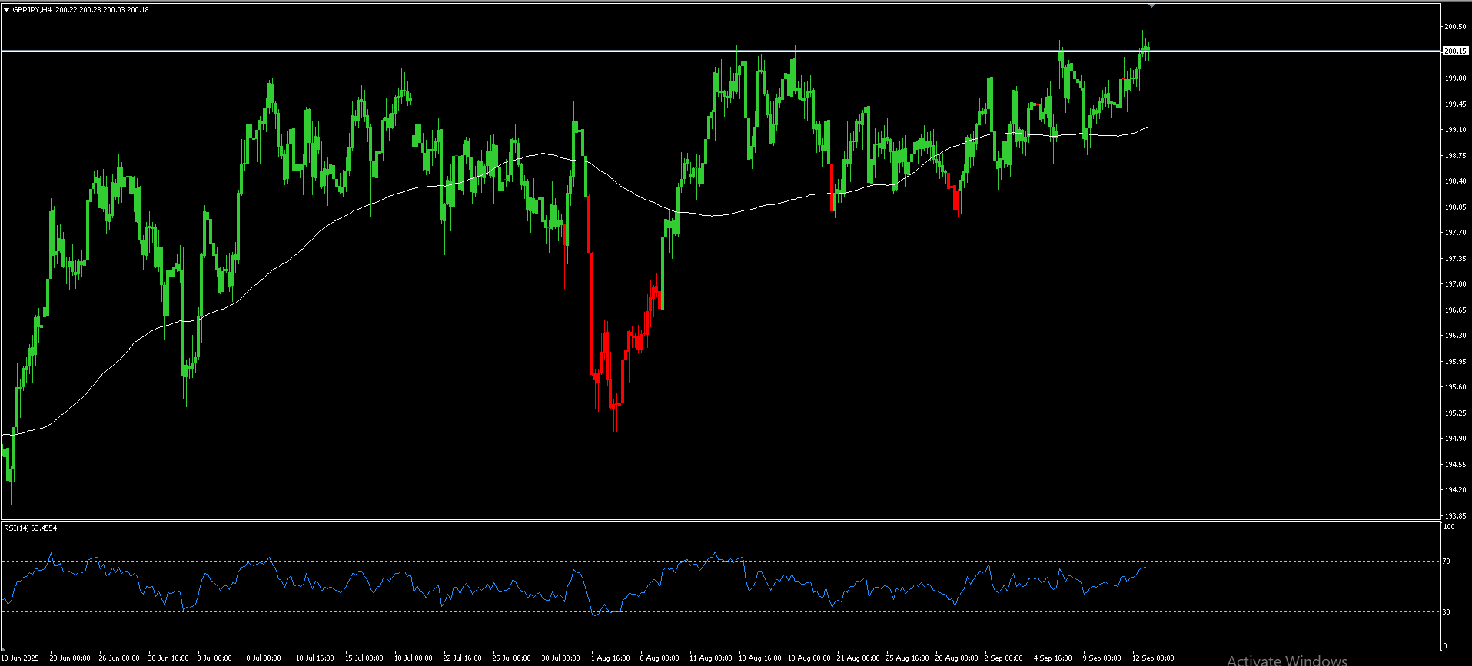The image size is (1472, 666).
Task: Click the RSI scale value 30
Action: [x=1447, y=612]
